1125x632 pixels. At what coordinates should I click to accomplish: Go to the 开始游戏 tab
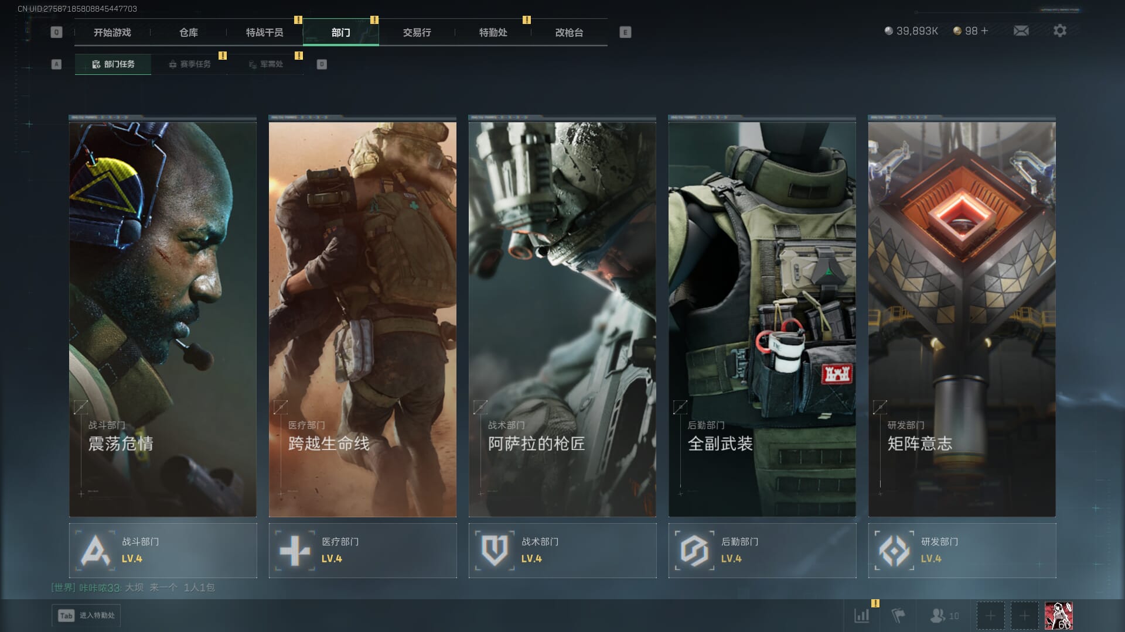[112, 33]
